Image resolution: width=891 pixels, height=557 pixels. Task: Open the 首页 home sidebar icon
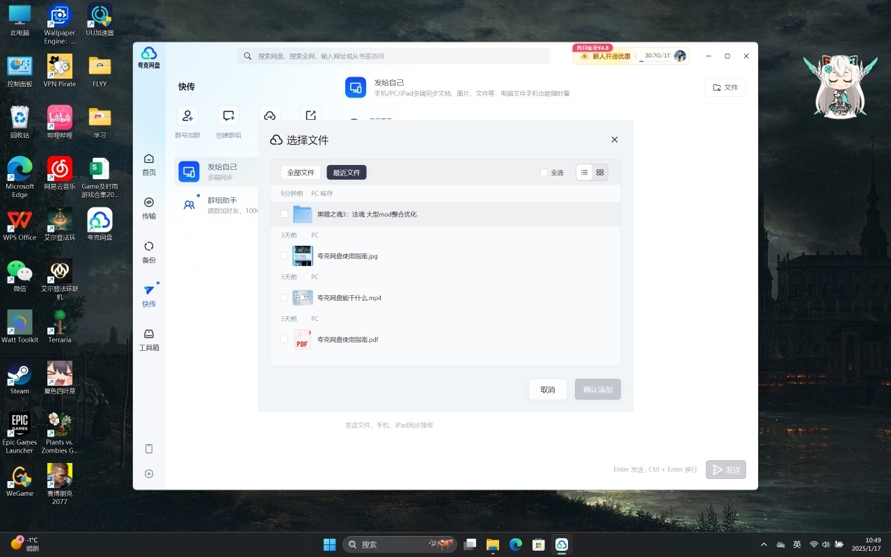click(149, 165)
